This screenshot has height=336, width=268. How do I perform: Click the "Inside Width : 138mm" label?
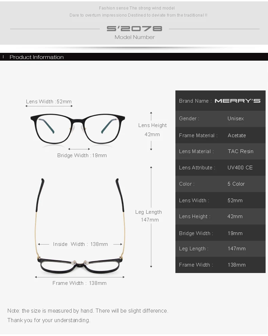coord(80,244)
